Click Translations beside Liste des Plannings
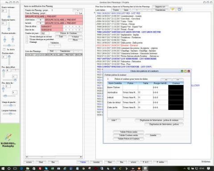The image size is (214, 171). [x=65, y=51]
